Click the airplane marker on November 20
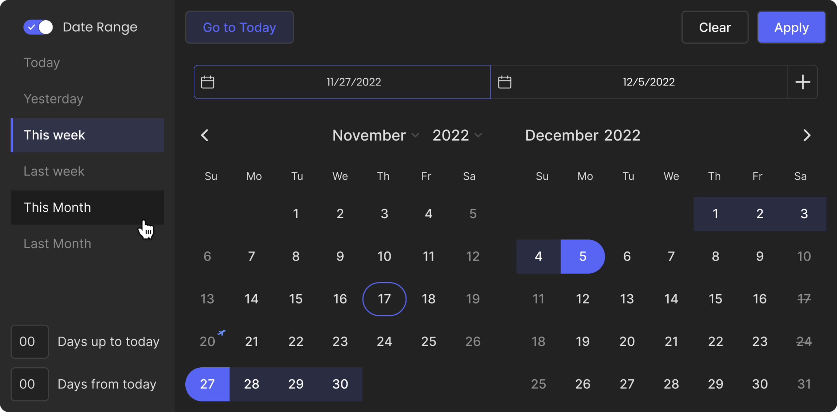837x412 pixels. point(221,332)
